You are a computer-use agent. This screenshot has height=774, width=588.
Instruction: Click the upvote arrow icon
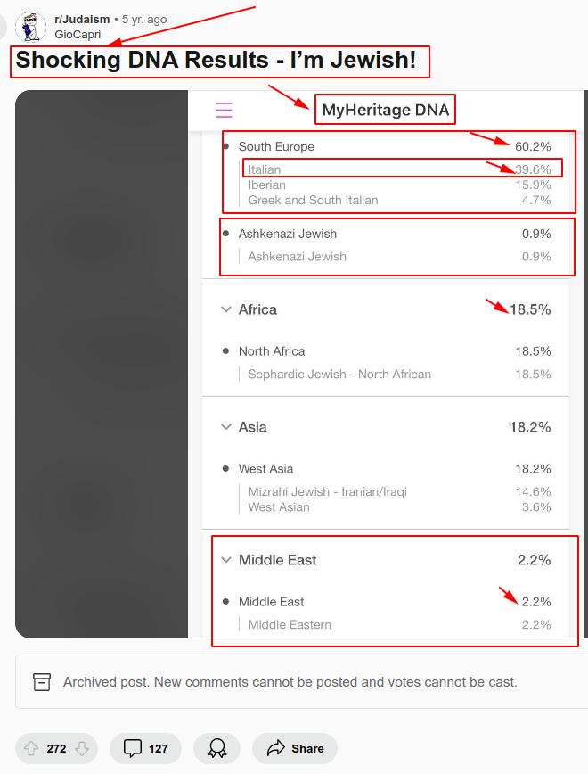coord(32,748)
